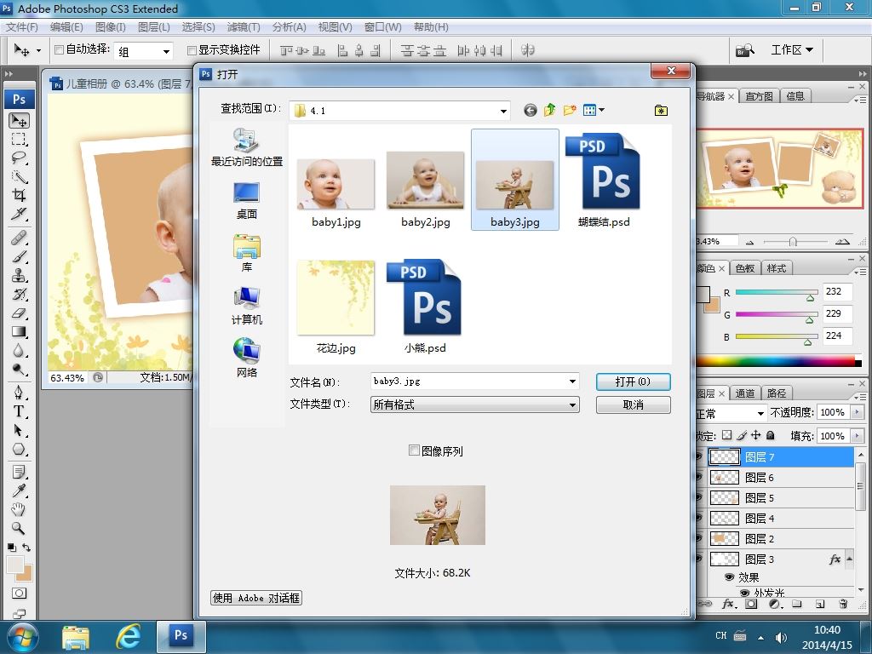Screen dimensions: 872x654
Task: Switch to the 通道 tab
Action: click(x=744, y=393)
